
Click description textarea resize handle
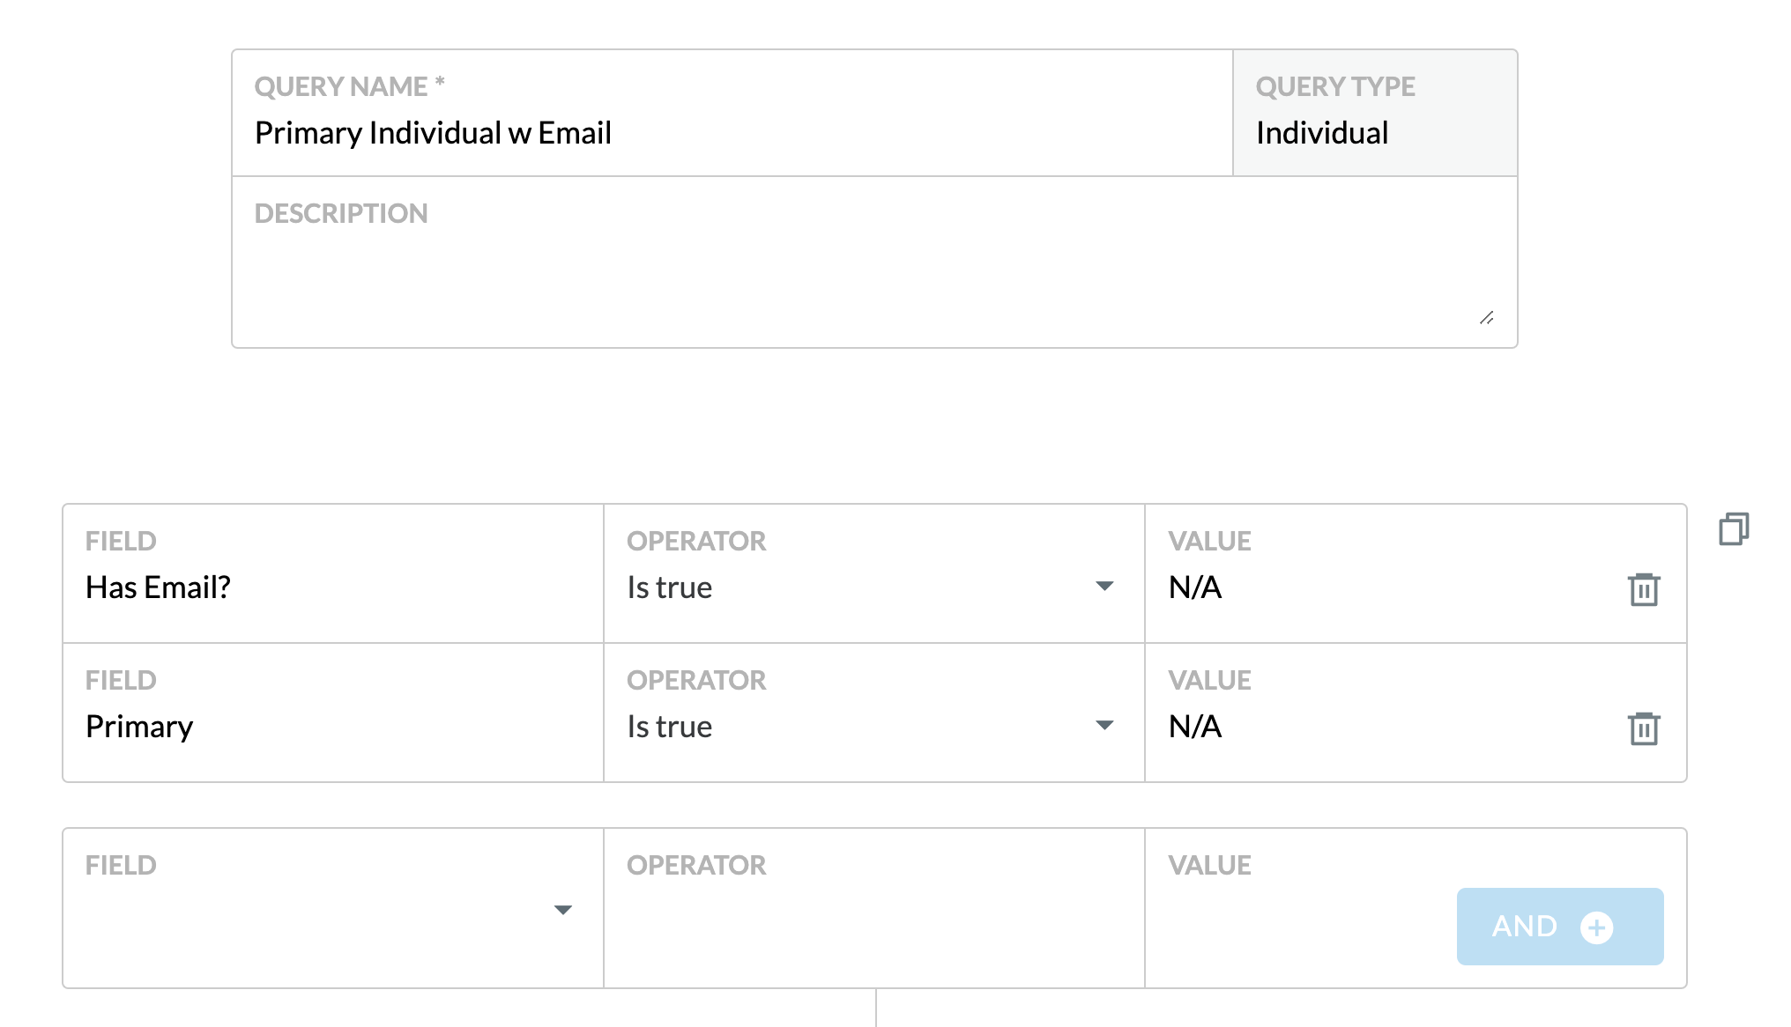pyautogui.click(x=1487, y=318)
